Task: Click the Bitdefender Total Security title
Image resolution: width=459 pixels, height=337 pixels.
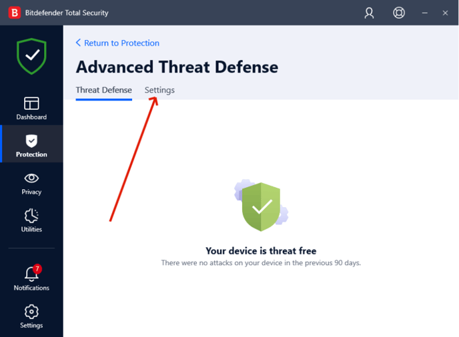Action: pos(67,13)
